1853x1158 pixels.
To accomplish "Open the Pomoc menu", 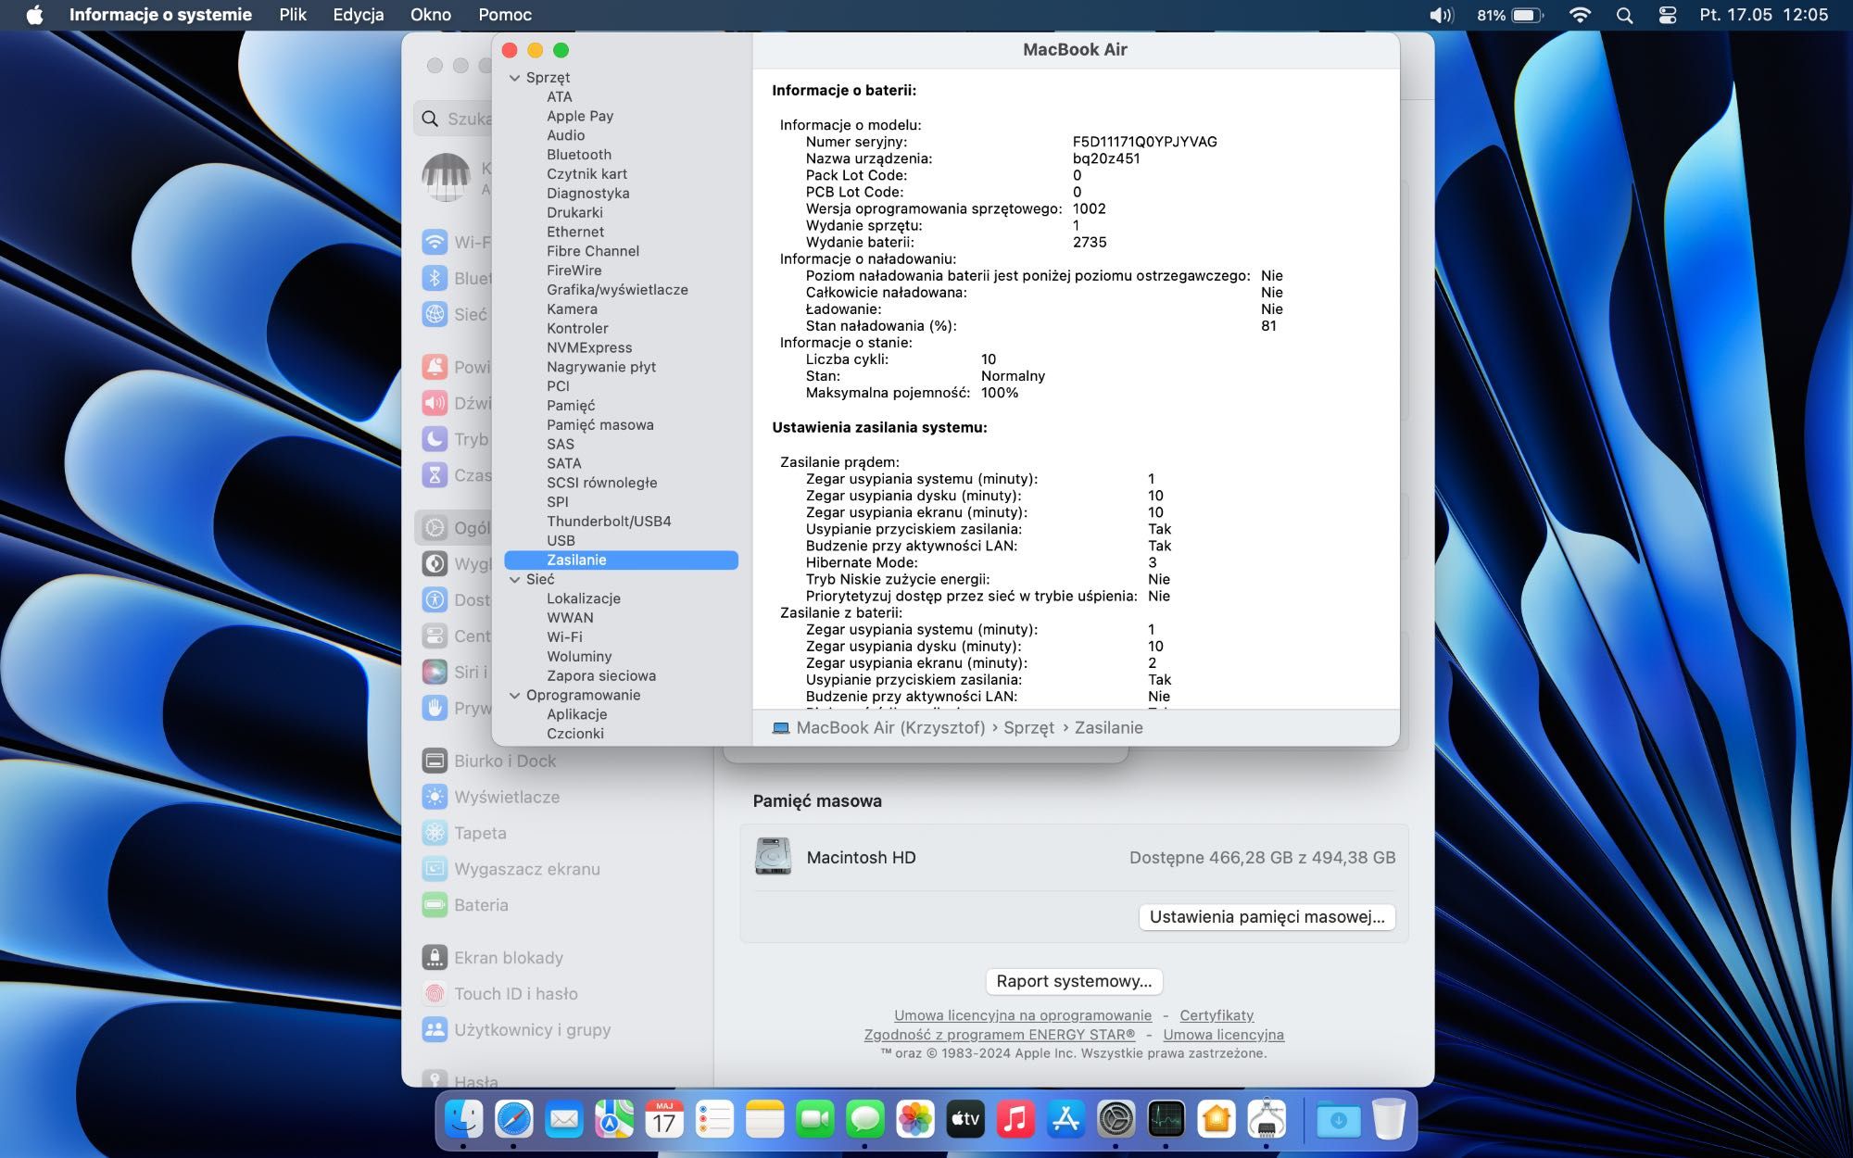I will [x=505, y=15].
